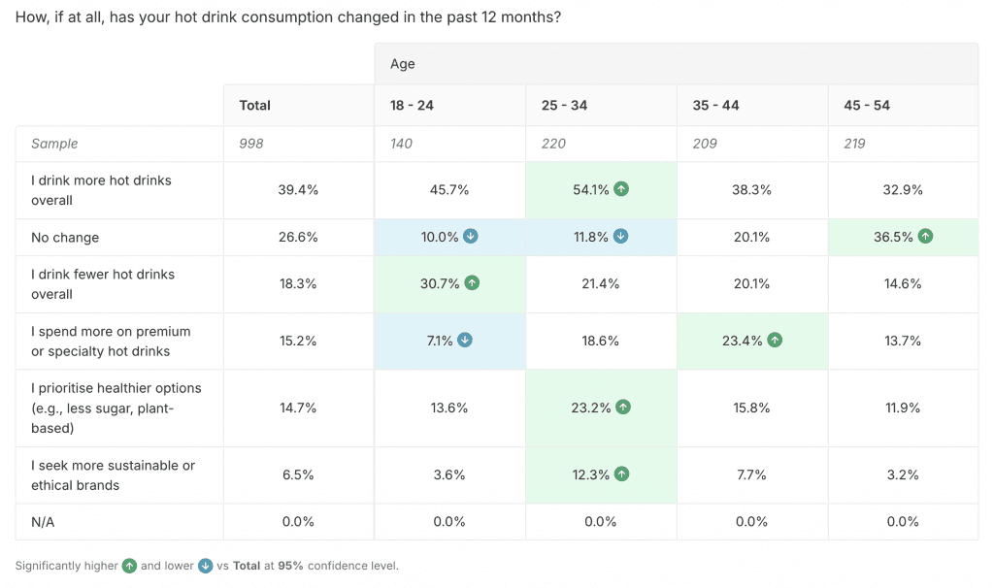This screenshot has width=994, height=588.
Task: Click blue down arrow beside 7.1%
Action: (465, 341)
